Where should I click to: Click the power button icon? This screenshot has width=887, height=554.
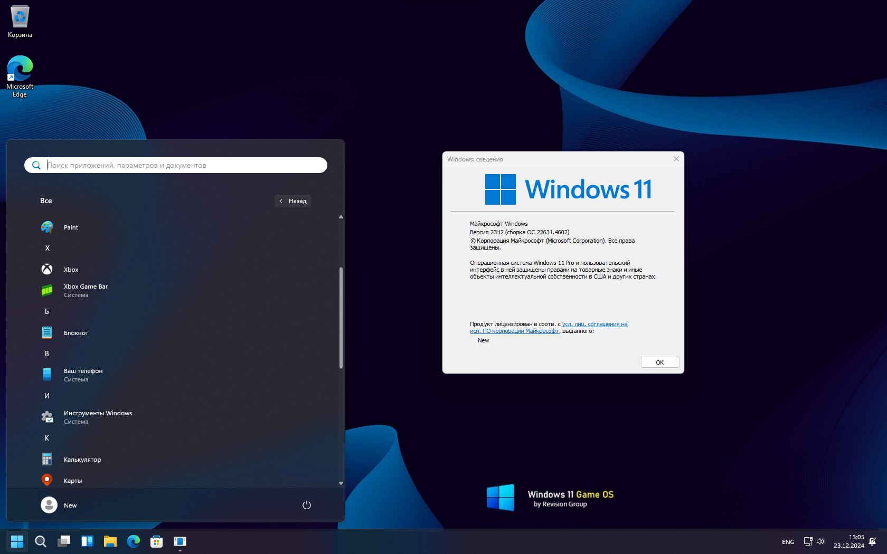[306, 505]
